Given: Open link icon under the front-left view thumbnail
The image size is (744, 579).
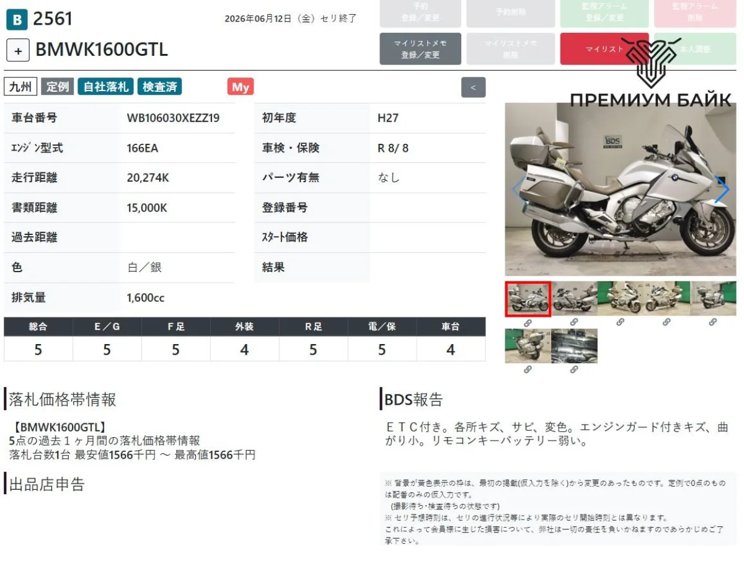Looking at the screenshot, I should tap(666, 322).
